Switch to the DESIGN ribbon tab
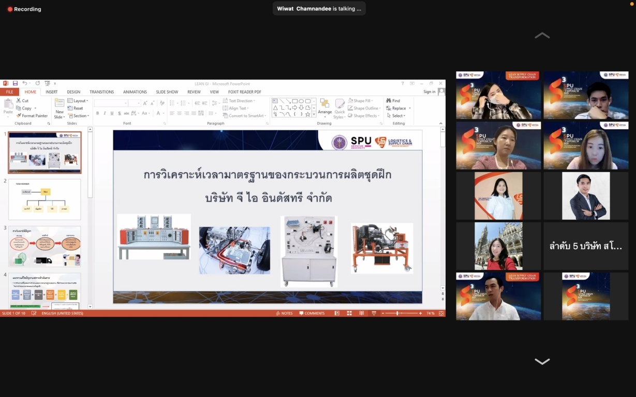The image size is (636, 397). click(73, 92)
